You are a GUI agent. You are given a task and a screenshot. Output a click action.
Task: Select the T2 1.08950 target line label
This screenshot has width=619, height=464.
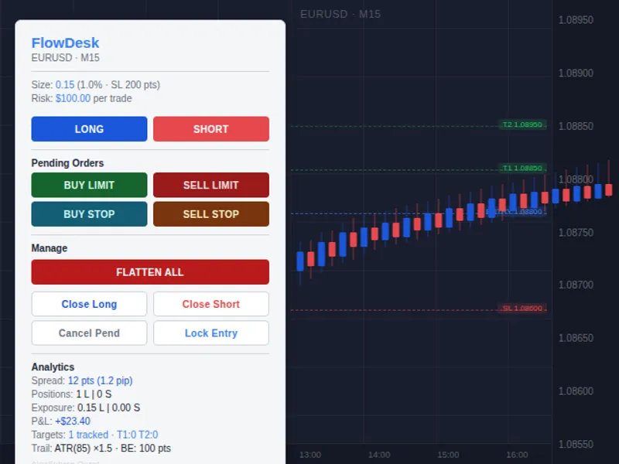tap(523, 125)
